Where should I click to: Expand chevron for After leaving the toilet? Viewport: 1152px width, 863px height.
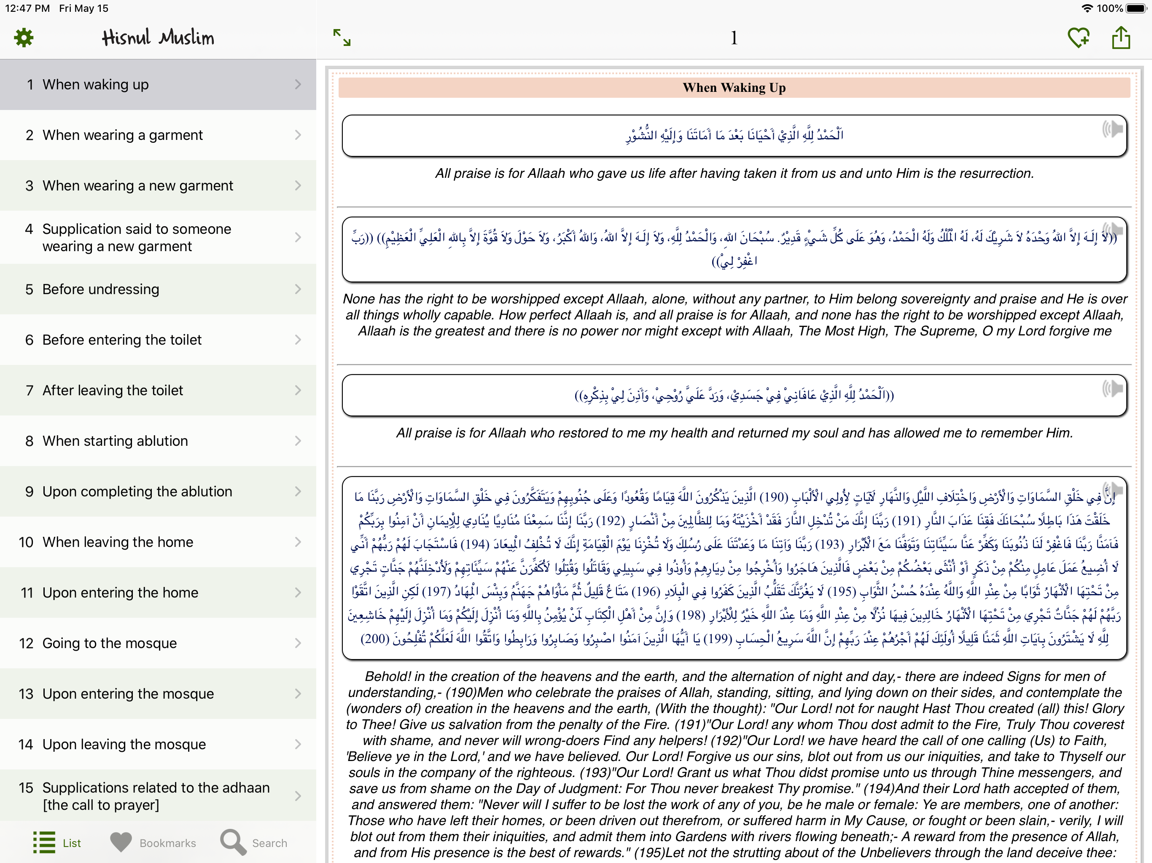(x=298, y=390)
